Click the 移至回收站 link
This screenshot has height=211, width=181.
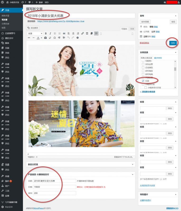tap(144, 43)
